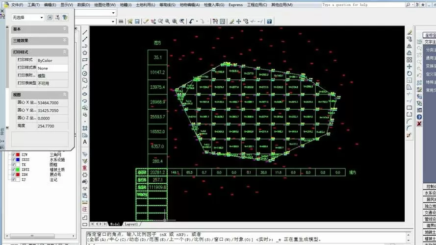Image resolution: width=436 pixels, height=245 pixels.
Task: Select the Arc draw tool
Action: 85,67
